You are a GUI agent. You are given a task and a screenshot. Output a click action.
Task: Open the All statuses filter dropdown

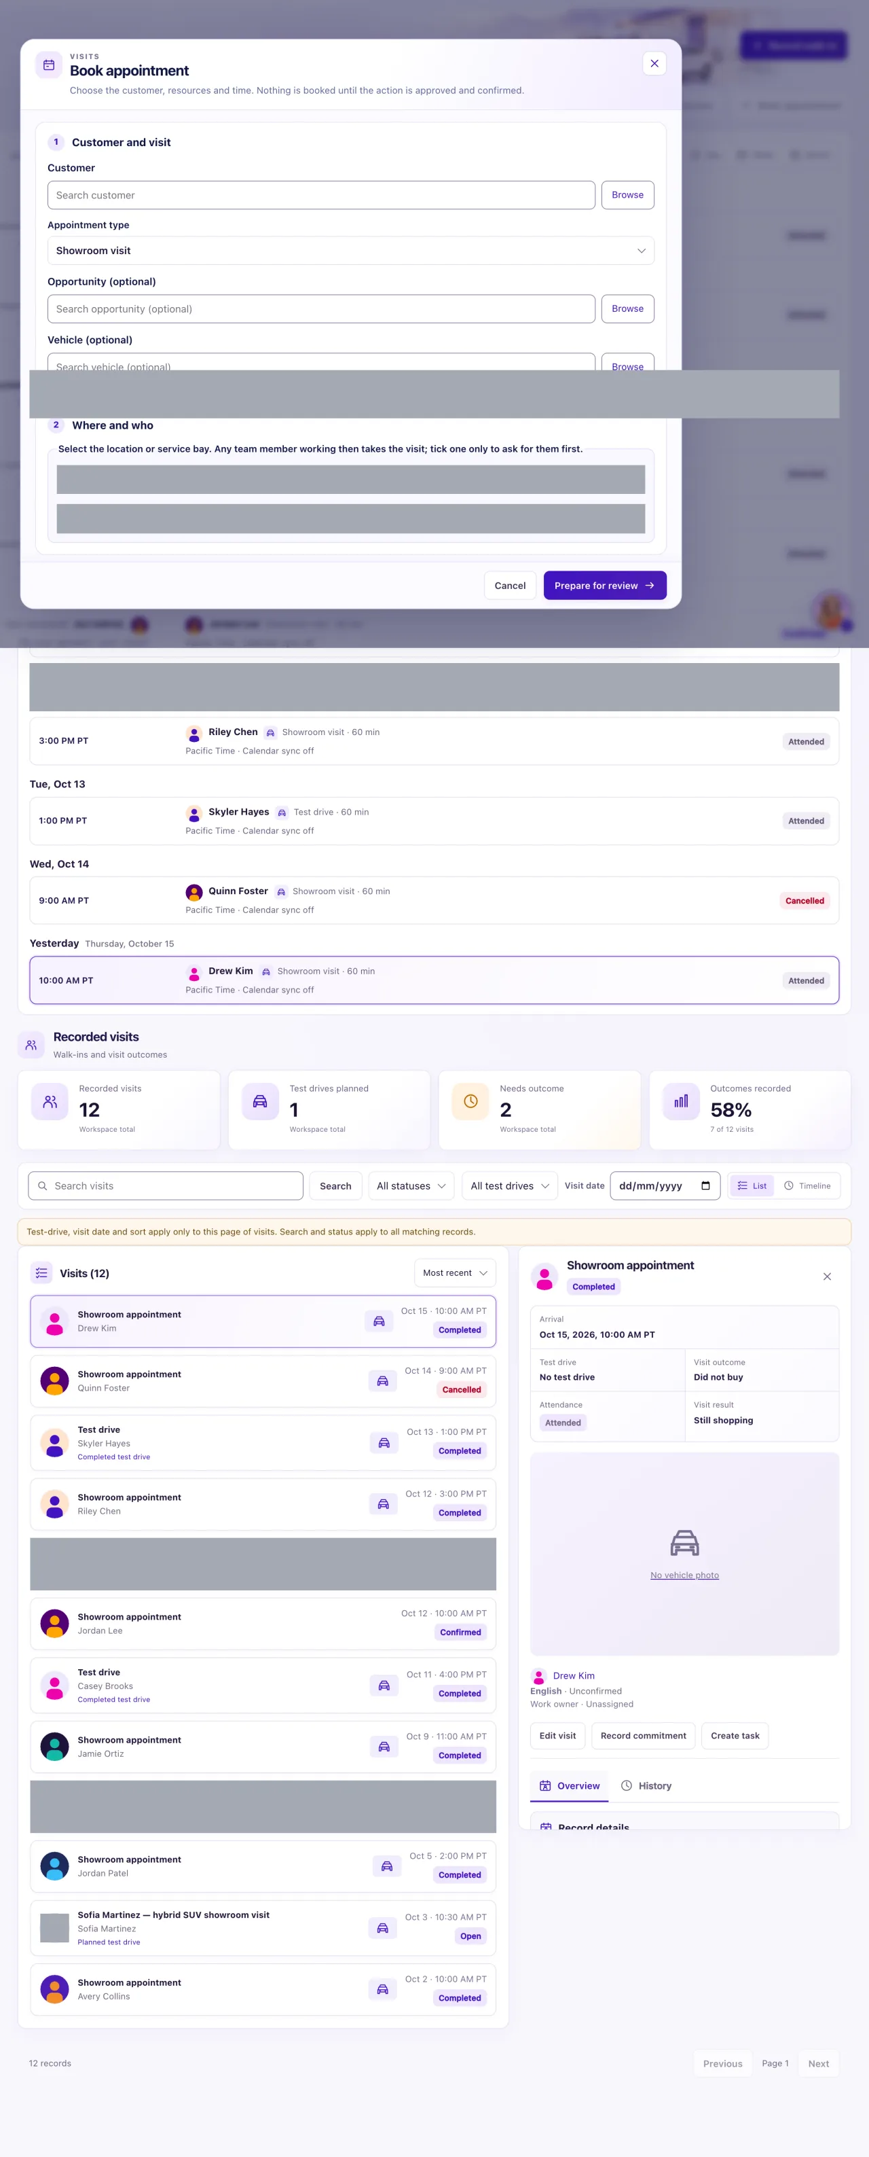tap(411, 1186)
